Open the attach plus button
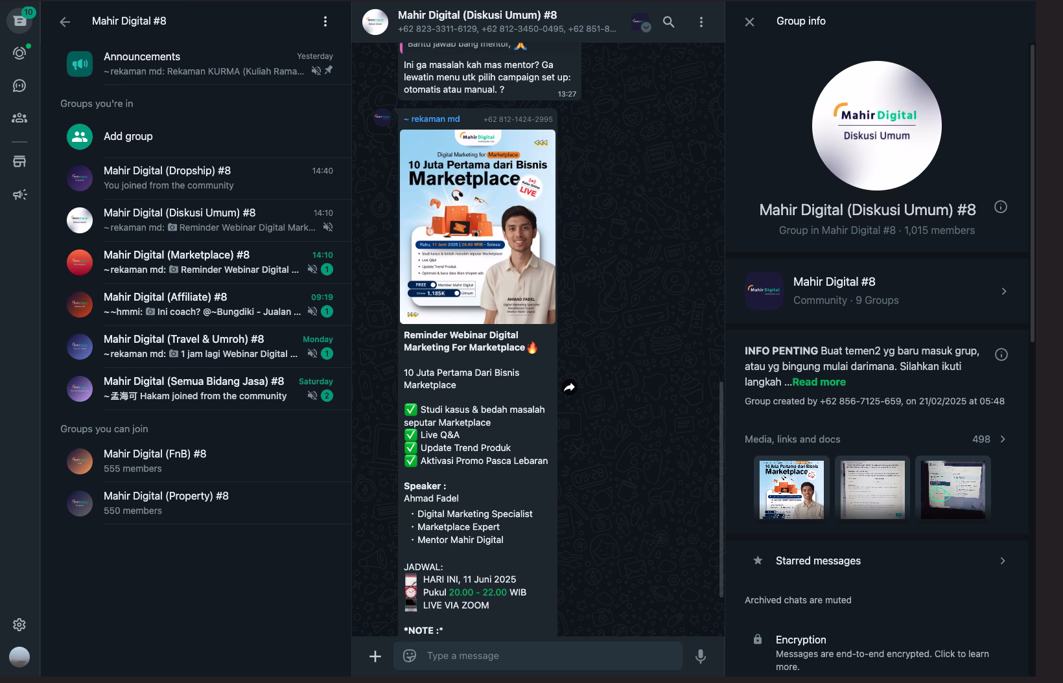This screenshot has height=683, width=1063. tap(375, 656)
